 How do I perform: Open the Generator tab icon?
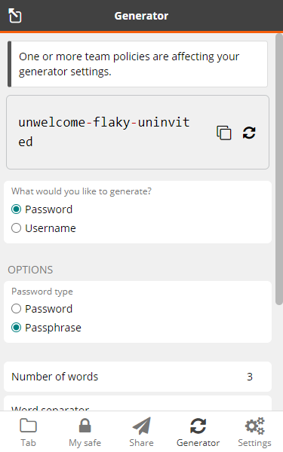[198, 426]
